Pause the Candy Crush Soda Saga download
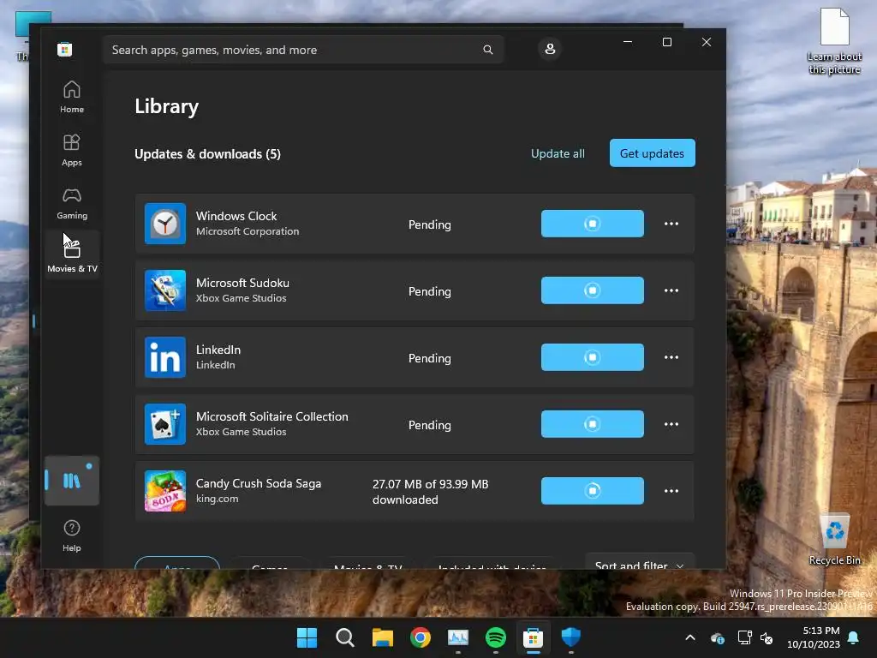877x658 pixels. pyautogui.click(x=593, y=491)
